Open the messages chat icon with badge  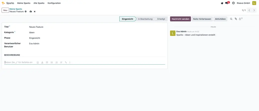(x=227, y=3)
